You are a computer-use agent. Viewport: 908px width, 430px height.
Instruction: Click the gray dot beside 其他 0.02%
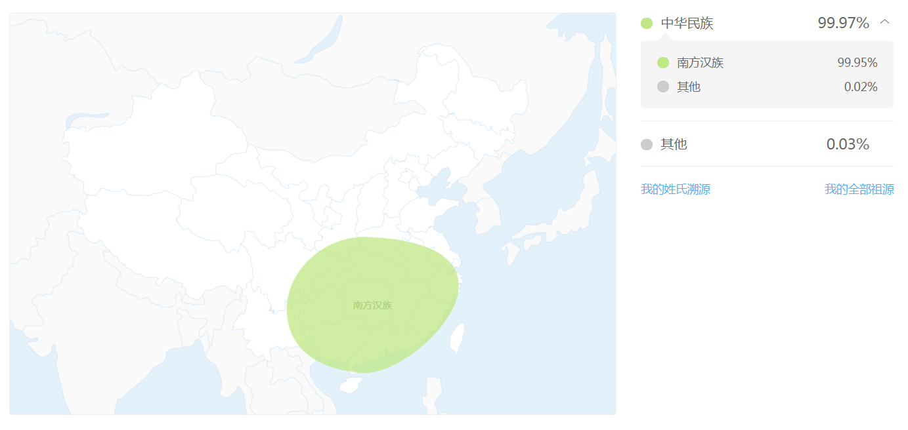click(663, 87)
